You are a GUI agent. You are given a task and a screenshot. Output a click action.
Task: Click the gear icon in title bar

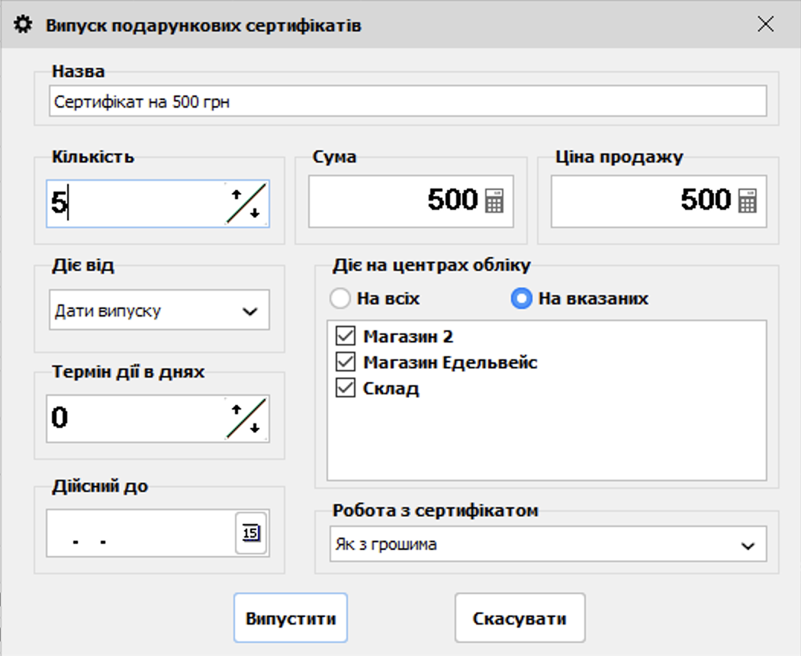click(24, 25)
